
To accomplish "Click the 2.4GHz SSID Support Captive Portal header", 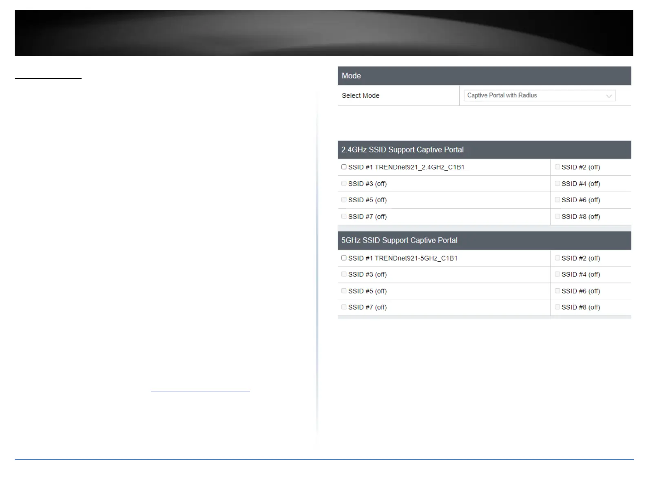I will 484,150.
